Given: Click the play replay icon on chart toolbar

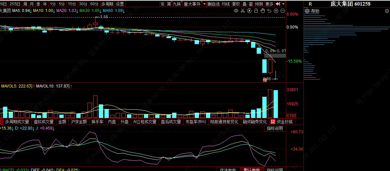Looking at the screenshot, I should [249, 11].
